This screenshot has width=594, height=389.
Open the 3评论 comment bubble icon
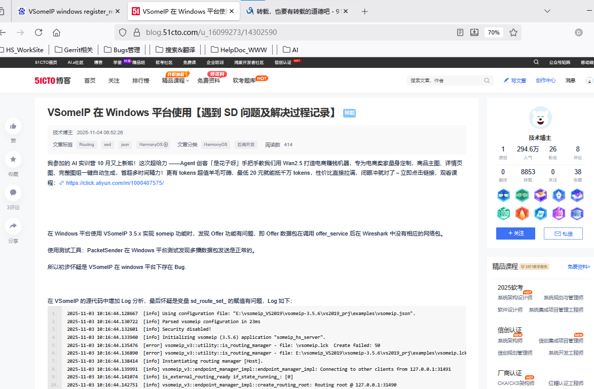click(x=13, y=193)
